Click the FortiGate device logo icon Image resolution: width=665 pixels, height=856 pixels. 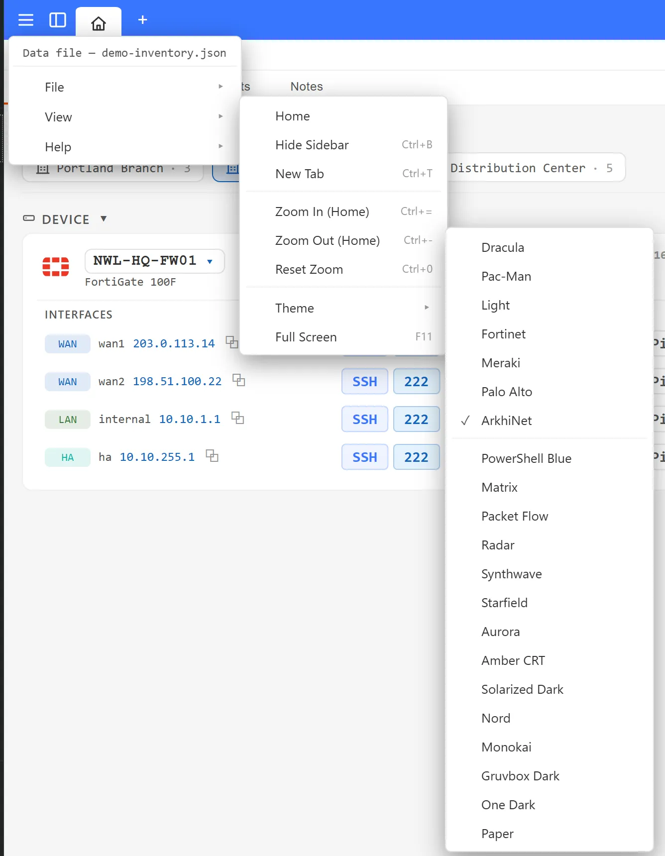[x=56, y=267]
